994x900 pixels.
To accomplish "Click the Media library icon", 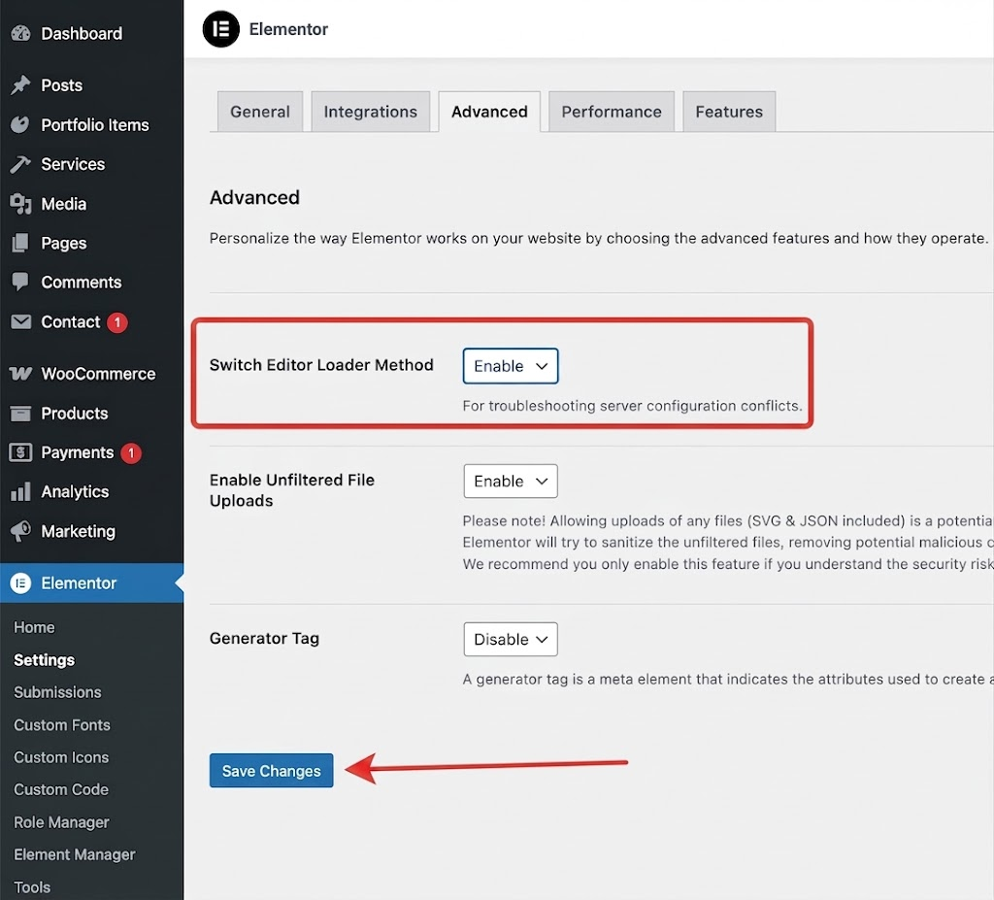I will pos(20,204).
